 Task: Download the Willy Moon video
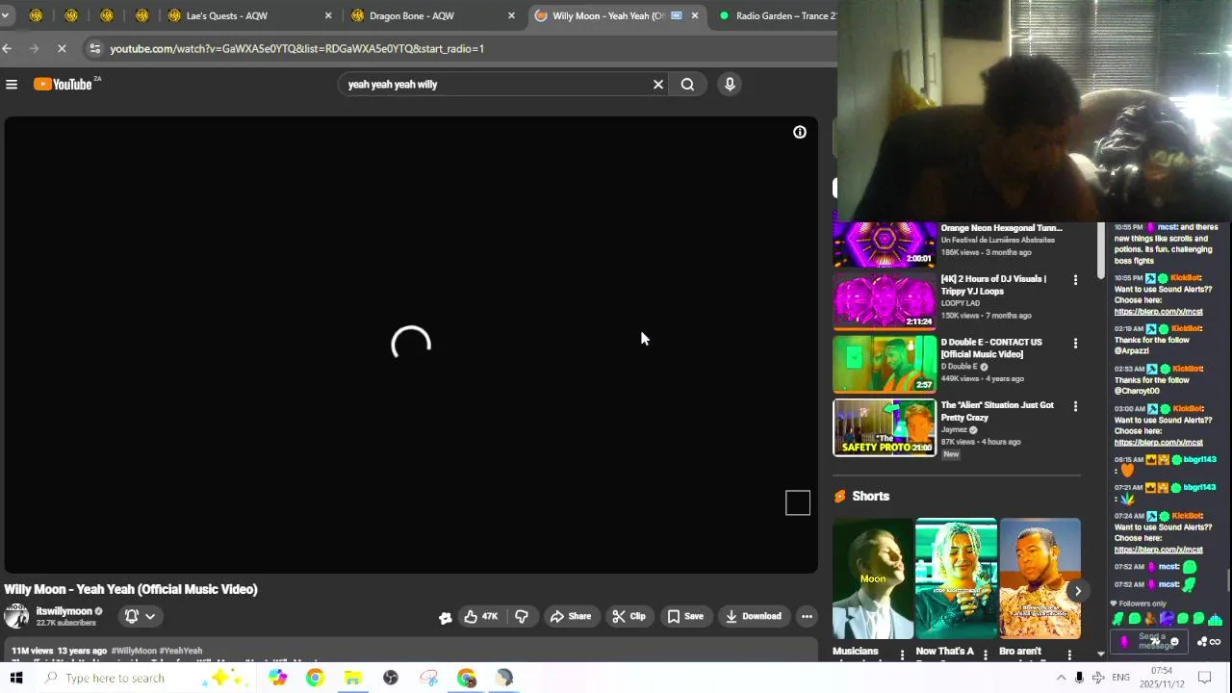click(754, 616)
